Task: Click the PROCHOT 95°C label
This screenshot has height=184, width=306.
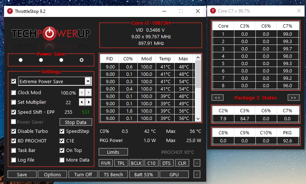Action: [178, 152]
